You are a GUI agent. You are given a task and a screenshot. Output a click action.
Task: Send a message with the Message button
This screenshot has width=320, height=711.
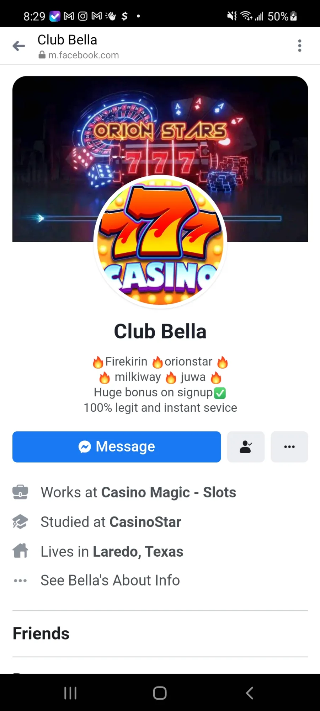coord(117,447)
